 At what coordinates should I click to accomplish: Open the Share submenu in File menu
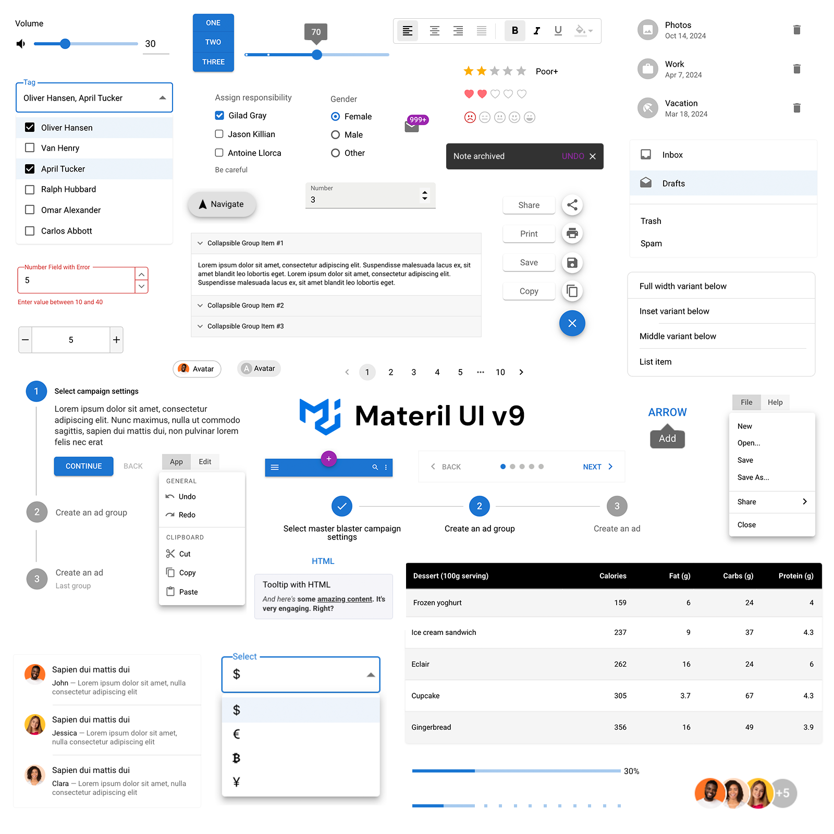772,501
